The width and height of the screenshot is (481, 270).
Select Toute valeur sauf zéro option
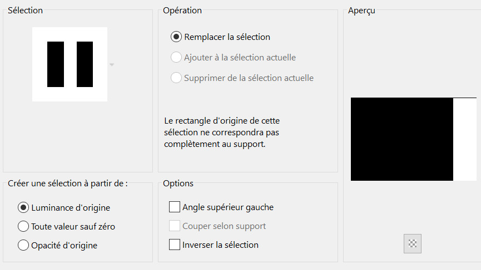[x=23, y=226]
